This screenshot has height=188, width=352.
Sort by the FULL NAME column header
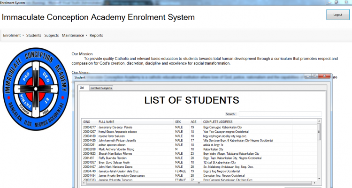[135, 121]
